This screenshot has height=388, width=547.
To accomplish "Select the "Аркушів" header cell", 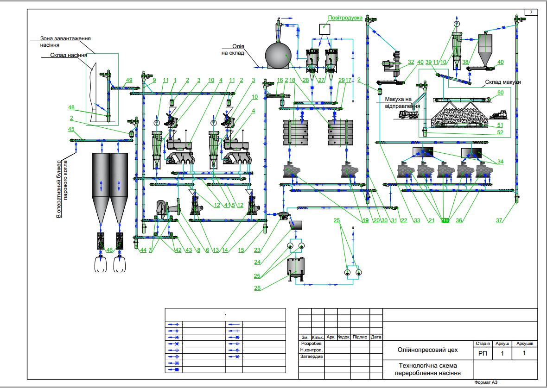I will 525,344.
